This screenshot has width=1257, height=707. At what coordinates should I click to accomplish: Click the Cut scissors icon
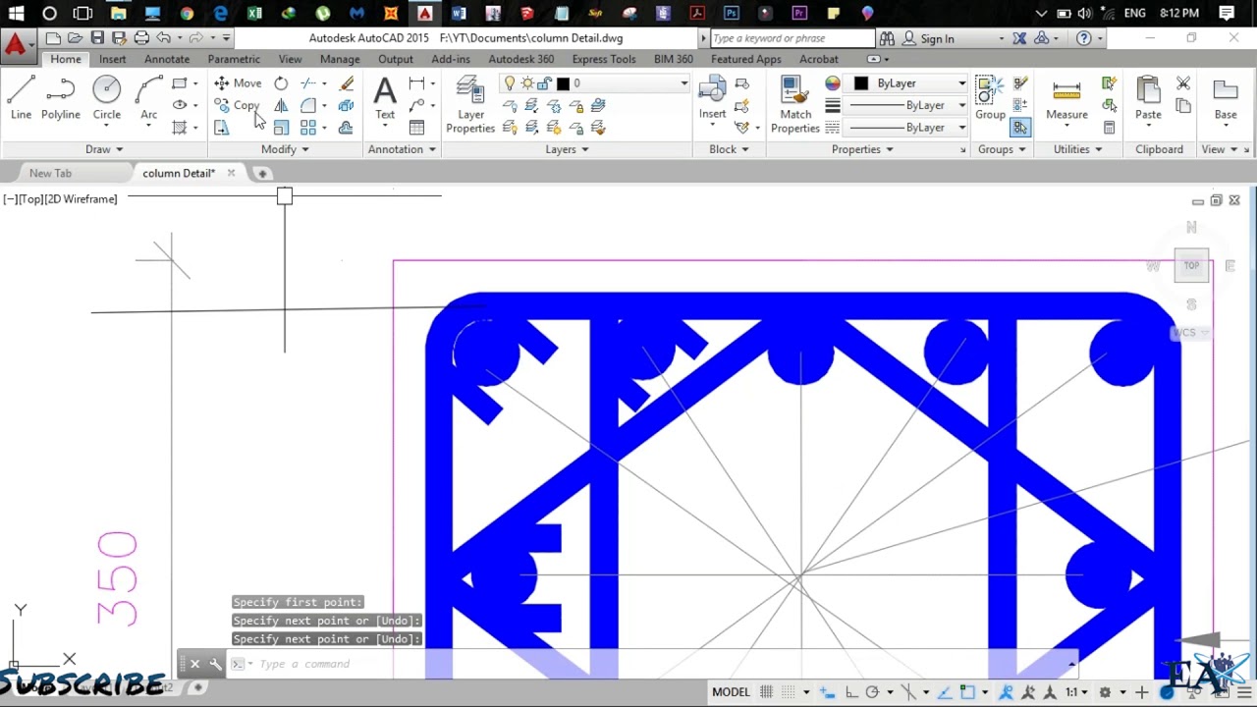click(x=1183, y=83)
